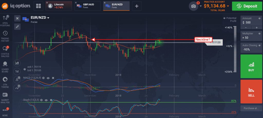Increase amount with plus button
263x118 pixels.
click(257, 28)
